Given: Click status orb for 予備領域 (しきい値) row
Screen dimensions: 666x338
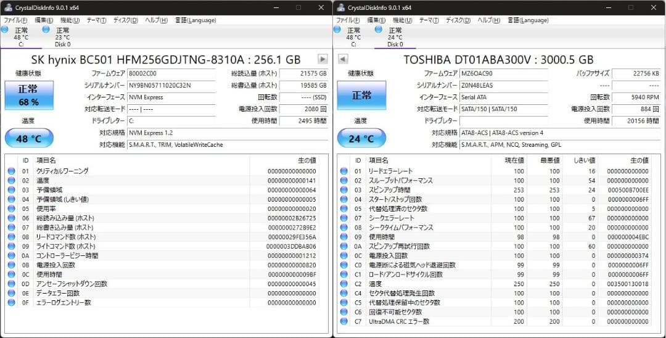Looking at the screenshot, I should click(x=11, y=199).
